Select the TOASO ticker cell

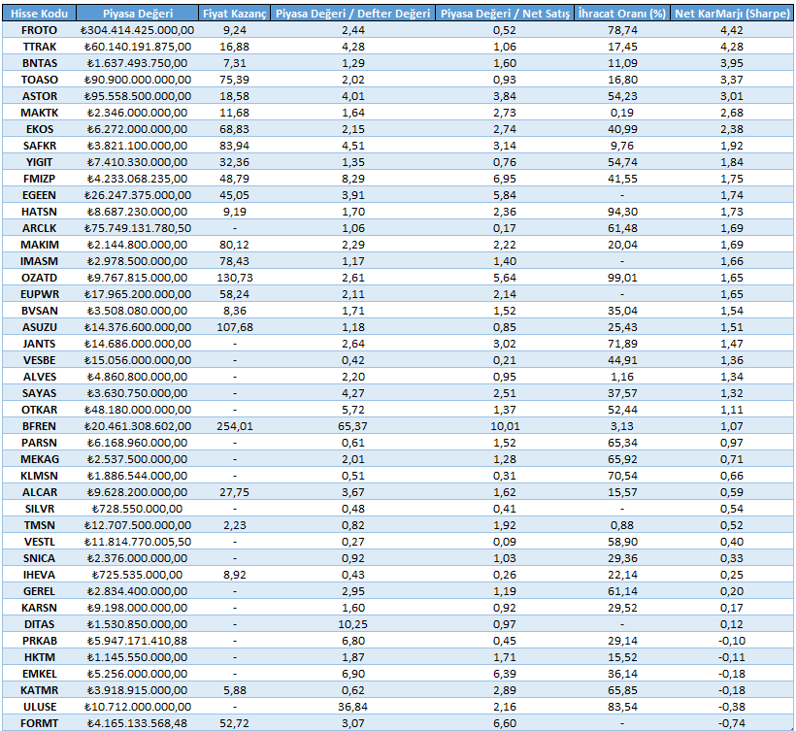pos(39,80)
